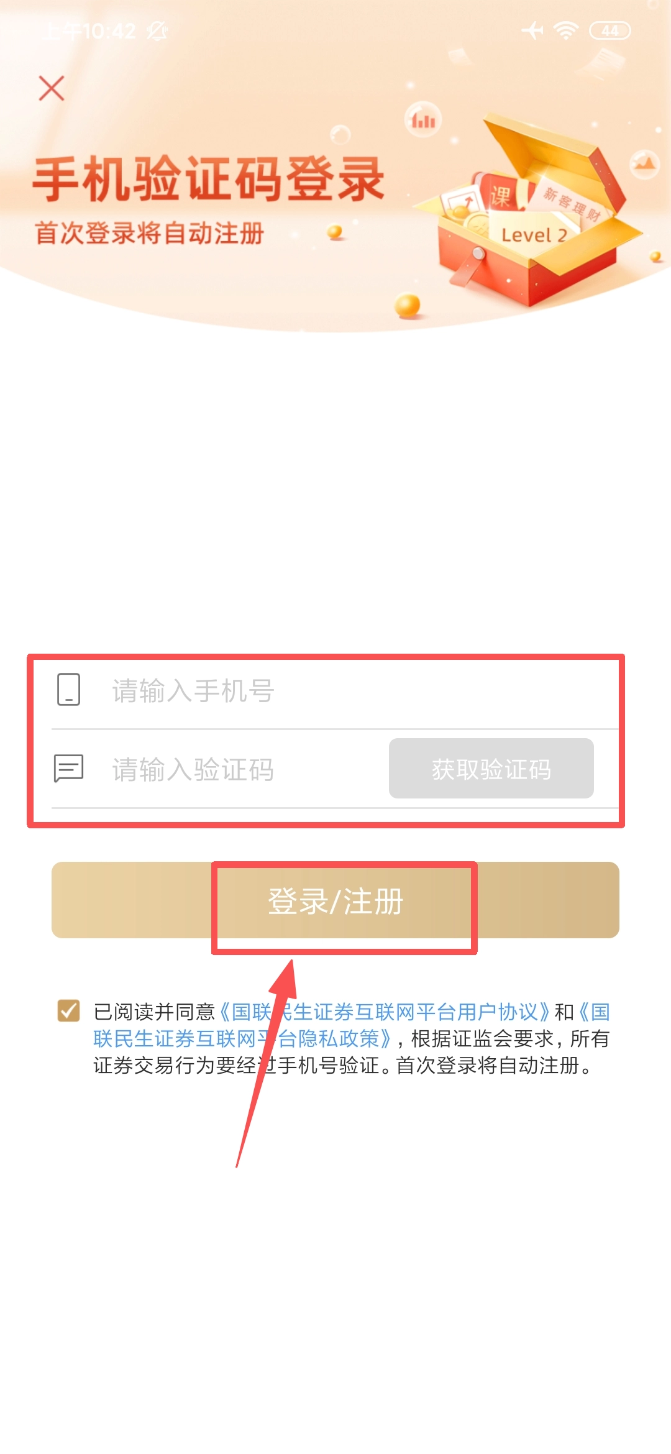The image size is (671, 1454).
Task: Tap the Wi-Fi status icon
Action: tap(566, 30)
